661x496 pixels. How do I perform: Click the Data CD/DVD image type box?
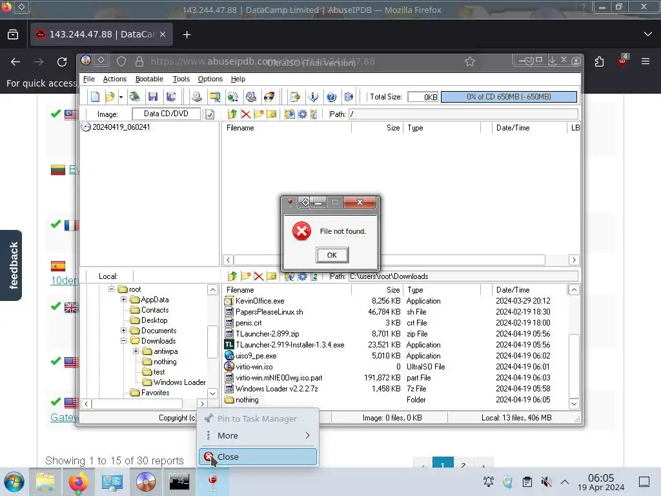166,114
